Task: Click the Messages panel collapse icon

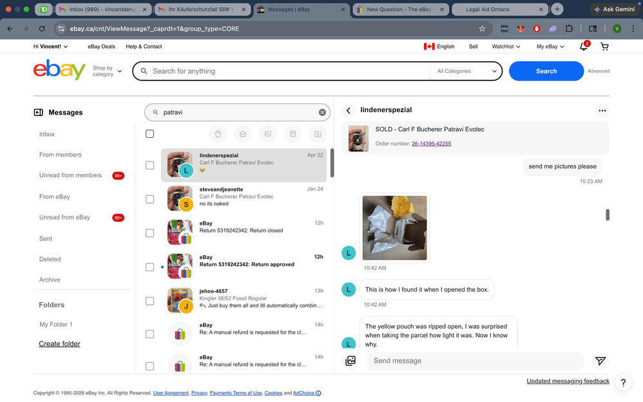Action: (38, 112)
